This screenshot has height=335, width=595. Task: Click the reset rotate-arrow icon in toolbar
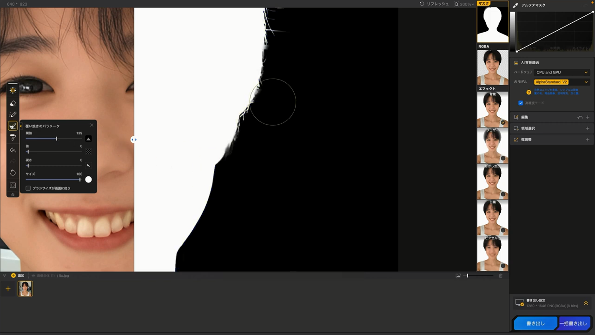(x=13, y=173)
